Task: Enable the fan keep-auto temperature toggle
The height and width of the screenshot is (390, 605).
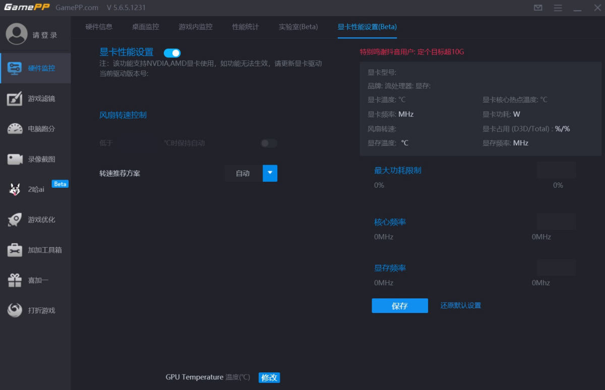Action: pos(268,143)
